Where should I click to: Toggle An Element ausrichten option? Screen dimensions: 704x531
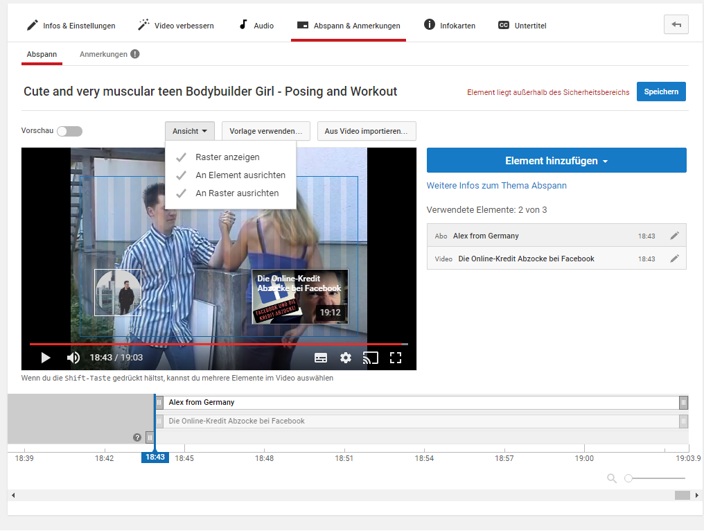click(240, 175)
